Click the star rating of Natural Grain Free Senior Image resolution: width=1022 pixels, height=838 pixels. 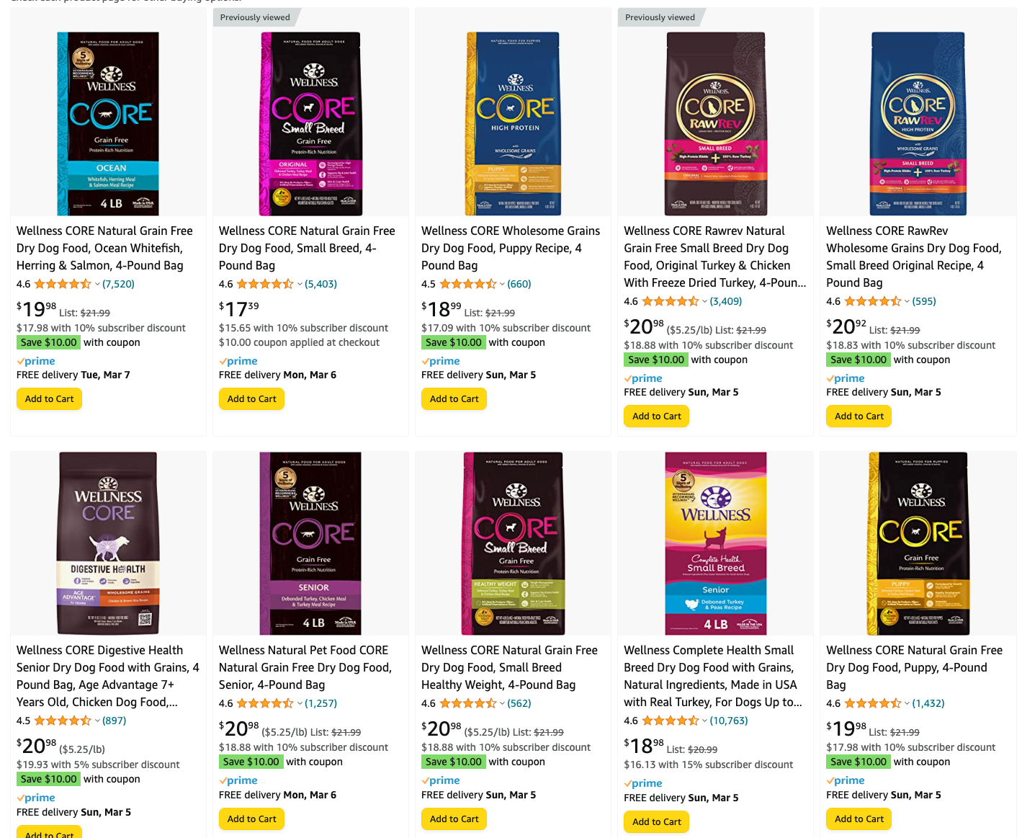click(x=265, y=704)
